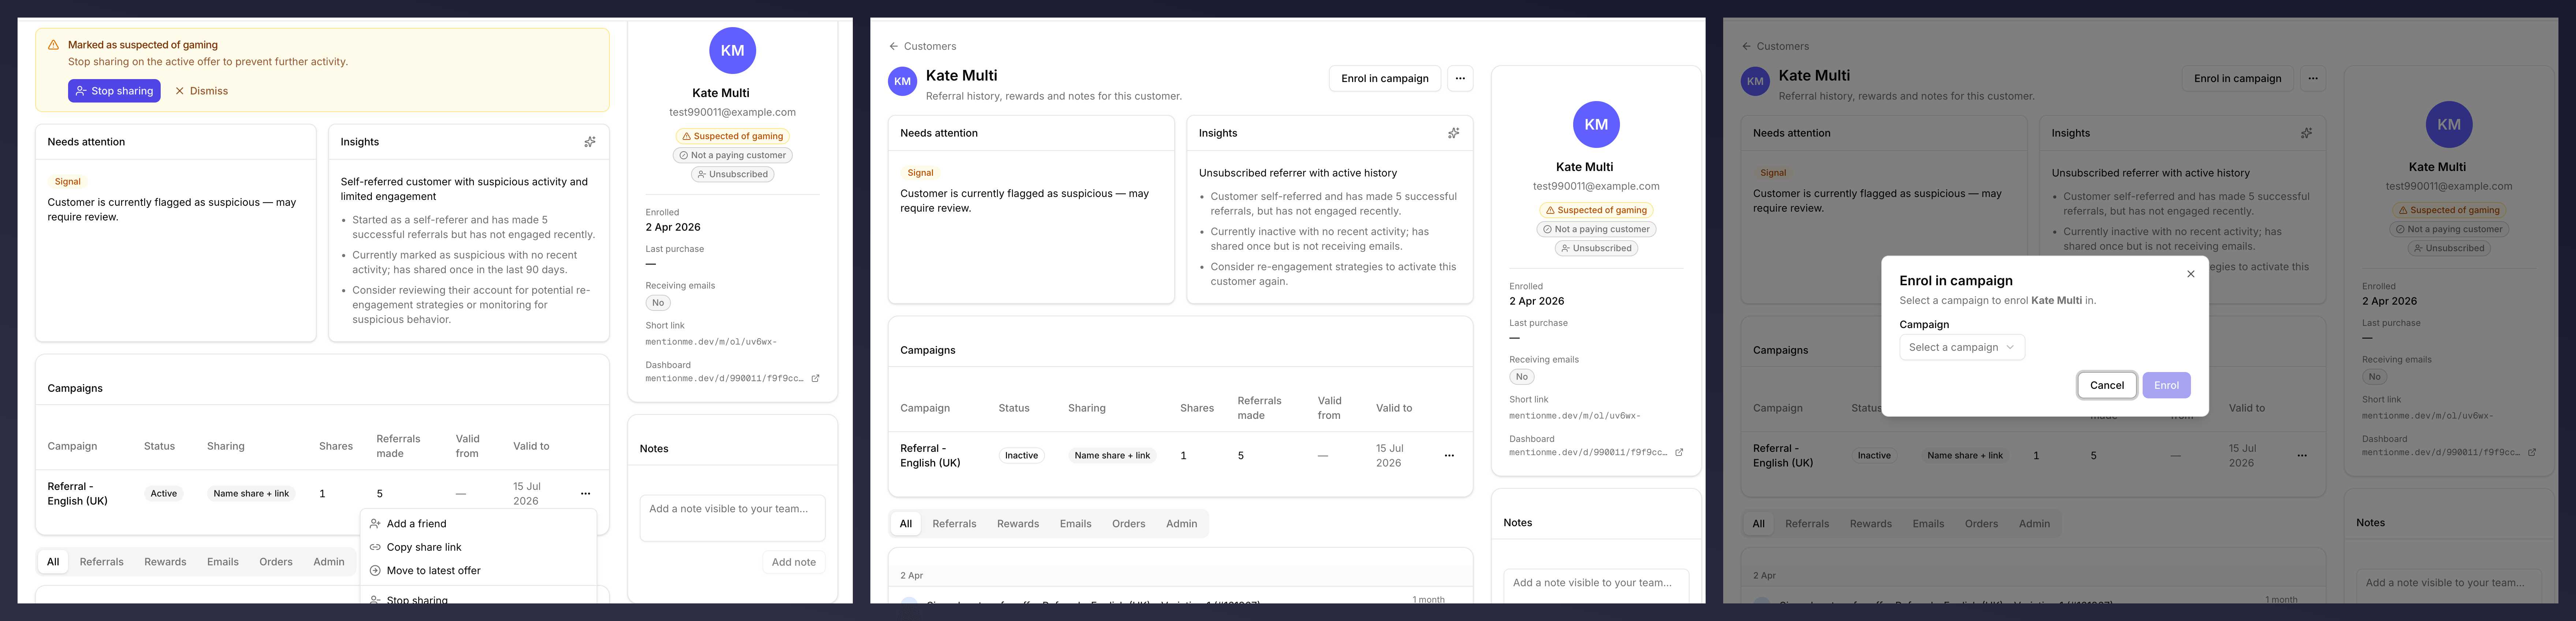Screen dimensions: 2576x621
Task: Click the KM avatar in left screenshot
Action: pyautogui.click(x=732, y=51)
